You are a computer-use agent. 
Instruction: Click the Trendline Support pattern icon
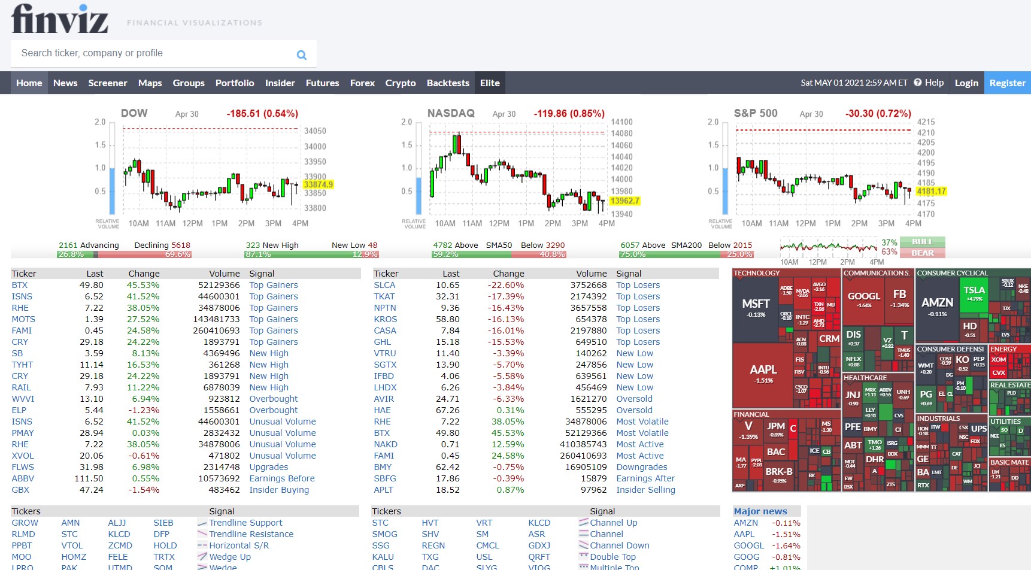[x=202, y=523]
